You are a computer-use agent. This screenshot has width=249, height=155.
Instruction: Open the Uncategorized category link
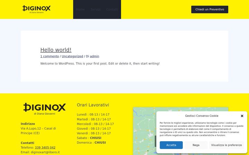pos(72,56)
